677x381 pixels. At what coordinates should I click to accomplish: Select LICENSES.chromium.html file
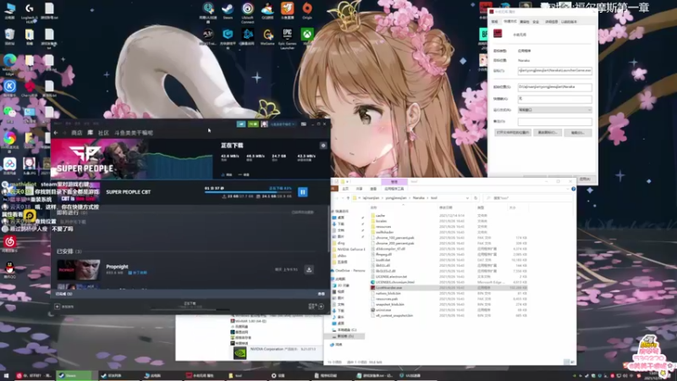[394, 282]
